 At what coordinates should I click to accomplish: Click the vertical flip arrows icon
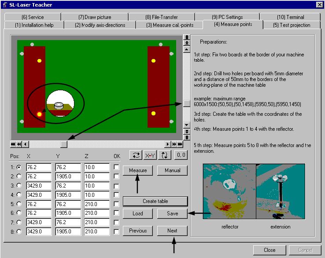pyautogui.click(x=165, y=155)
